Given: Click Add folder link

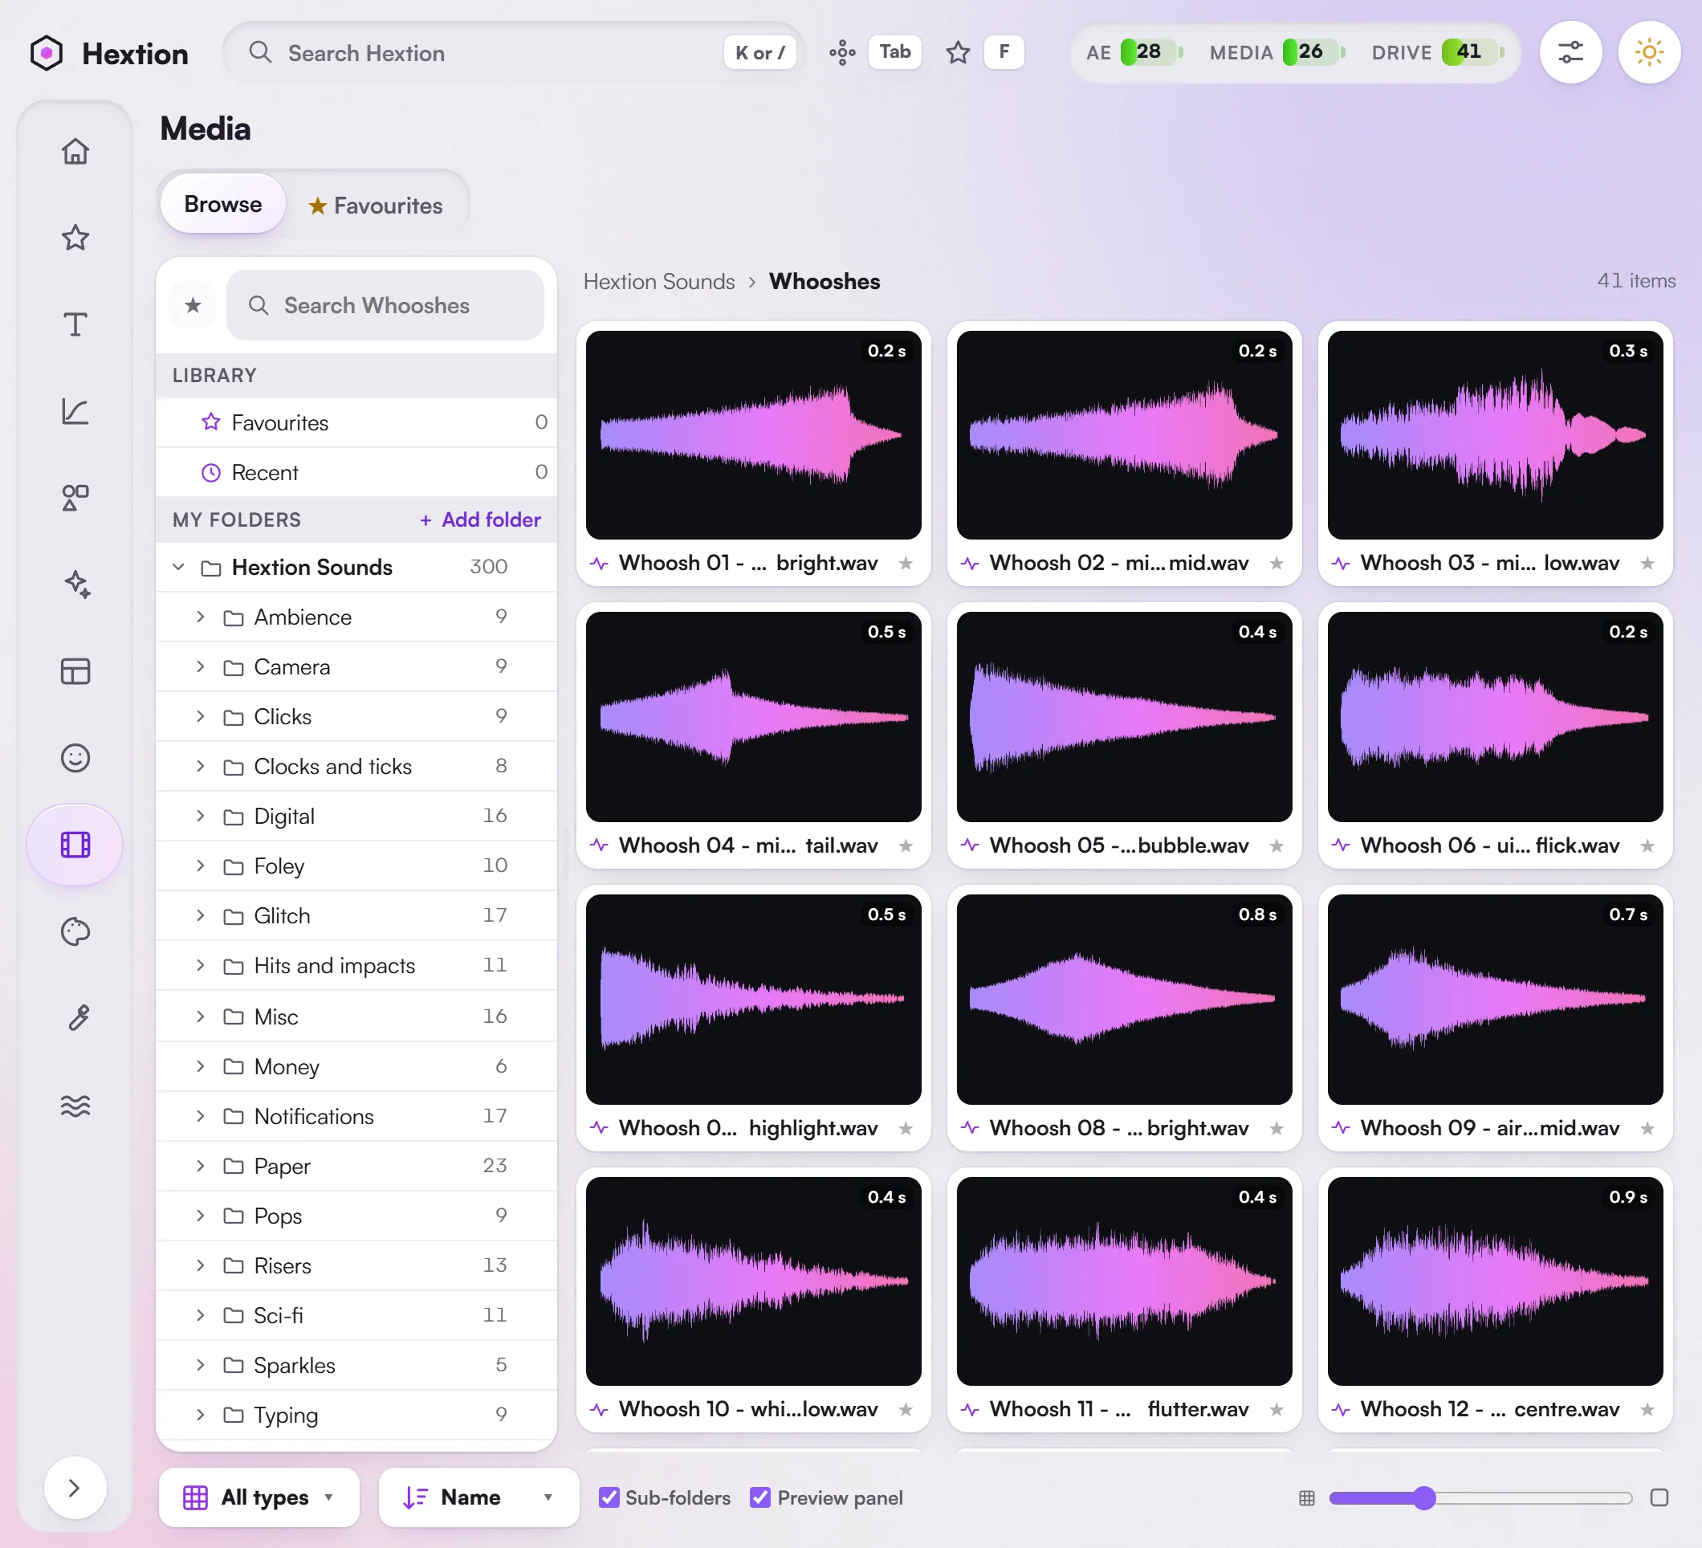Looking at the screenshot, I should tap(480, 519).
